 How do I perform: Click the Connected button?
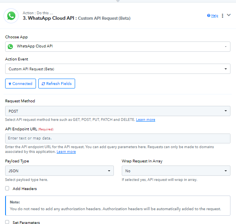pyautogui.click(x=21, y=83)
